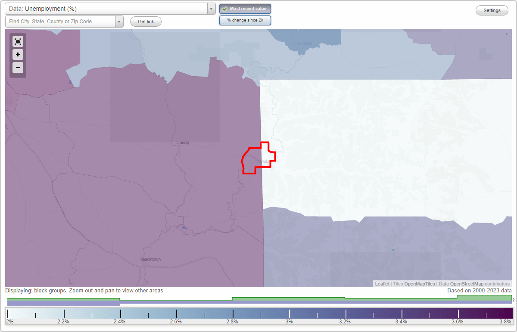The image size is (517, 332).
Task: Select the dark purple region near Readstown
Action: [x=151, y=258]
